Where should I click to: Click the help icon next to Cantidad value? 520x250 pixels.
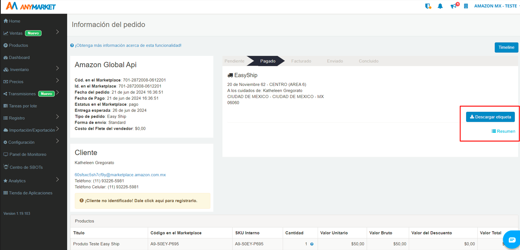coord(312,244)
